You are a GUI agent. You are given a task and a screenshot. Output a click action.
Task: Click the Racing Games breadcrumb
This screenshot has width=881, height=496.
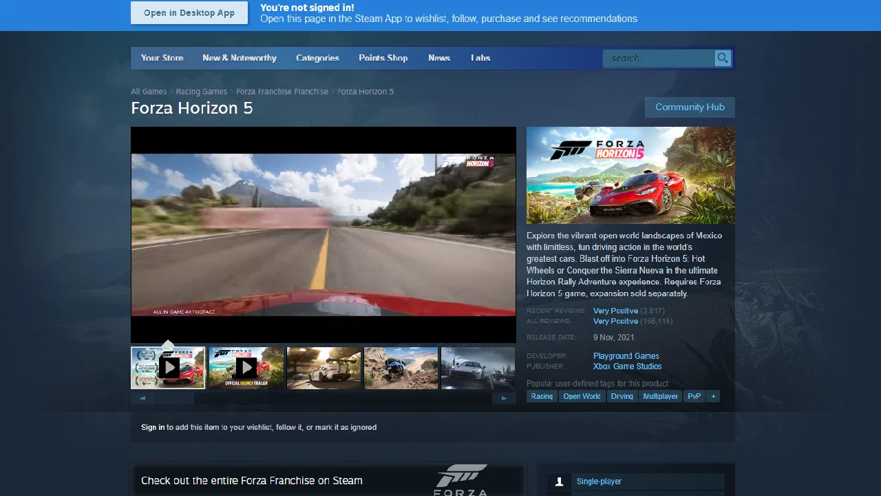[x=201, y=91]
